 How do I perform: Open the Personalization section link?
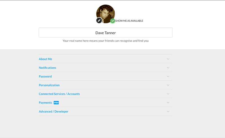click(x=49, y=85)
